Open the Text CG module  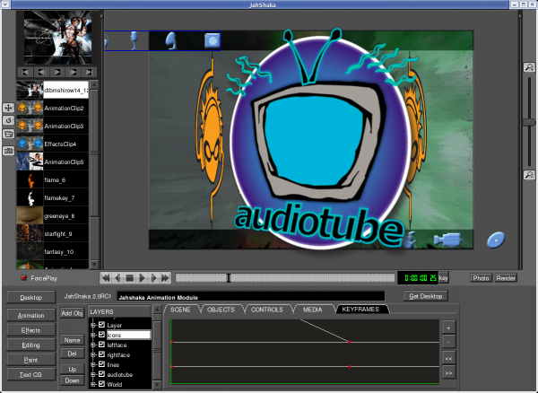coord(30,374)
